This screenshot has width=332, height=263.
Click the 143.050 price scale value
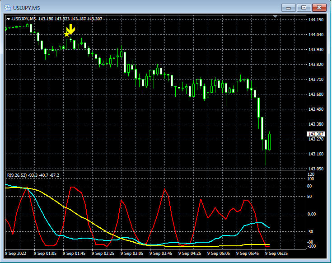pos(316,169)
